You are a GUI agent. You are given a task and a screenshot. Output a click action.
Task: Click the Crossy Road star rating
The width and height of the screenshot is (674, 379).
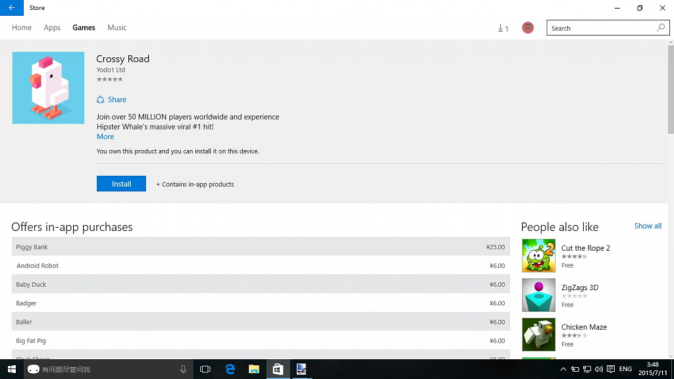[110, 80]
